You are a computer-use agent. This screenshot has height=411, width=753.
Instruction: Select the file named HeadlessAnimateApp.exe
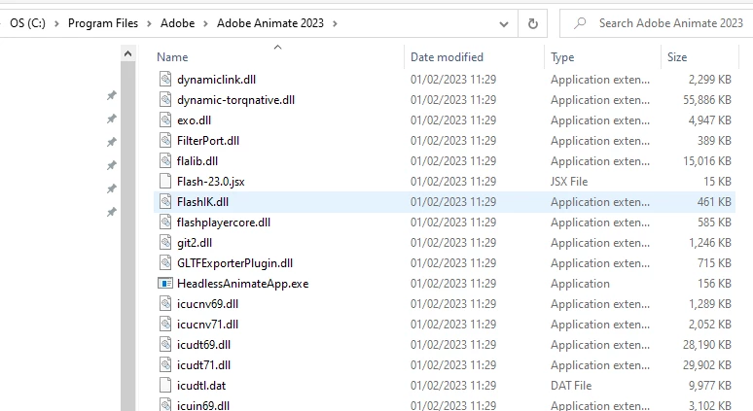coord(242,284)
